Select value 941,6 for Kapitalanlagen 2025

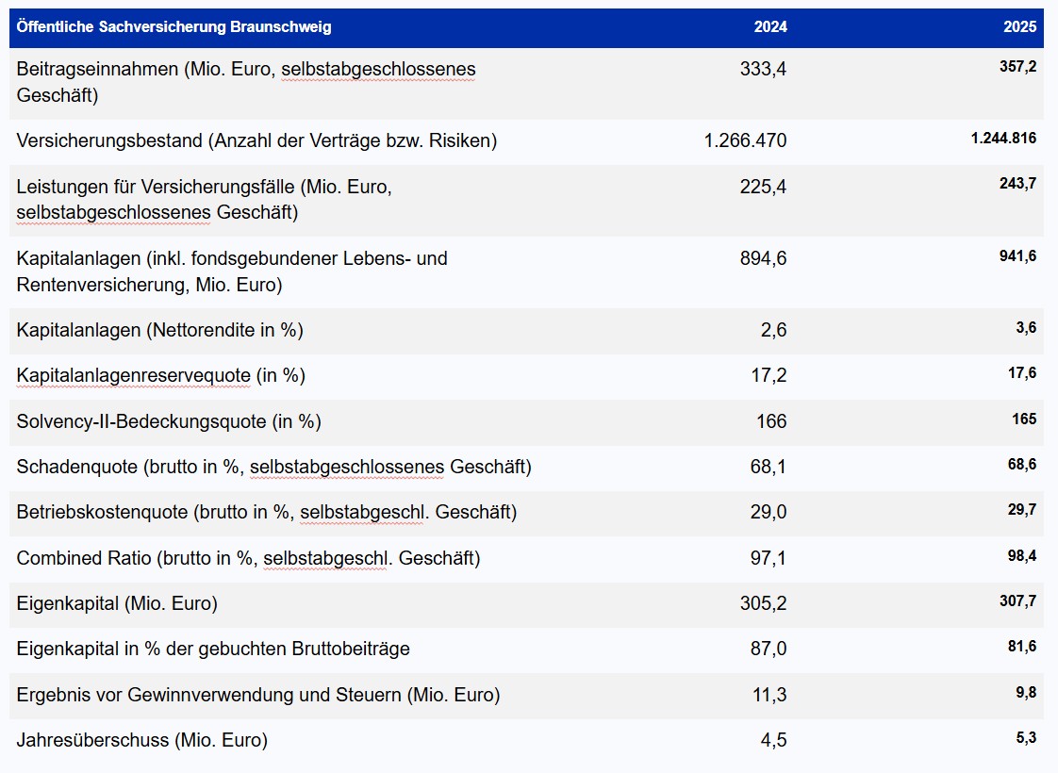pos(1018,255)
